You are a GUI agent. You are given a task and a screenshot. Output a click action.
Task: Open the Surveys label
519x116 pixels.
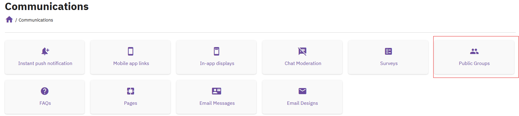(389, 63)
